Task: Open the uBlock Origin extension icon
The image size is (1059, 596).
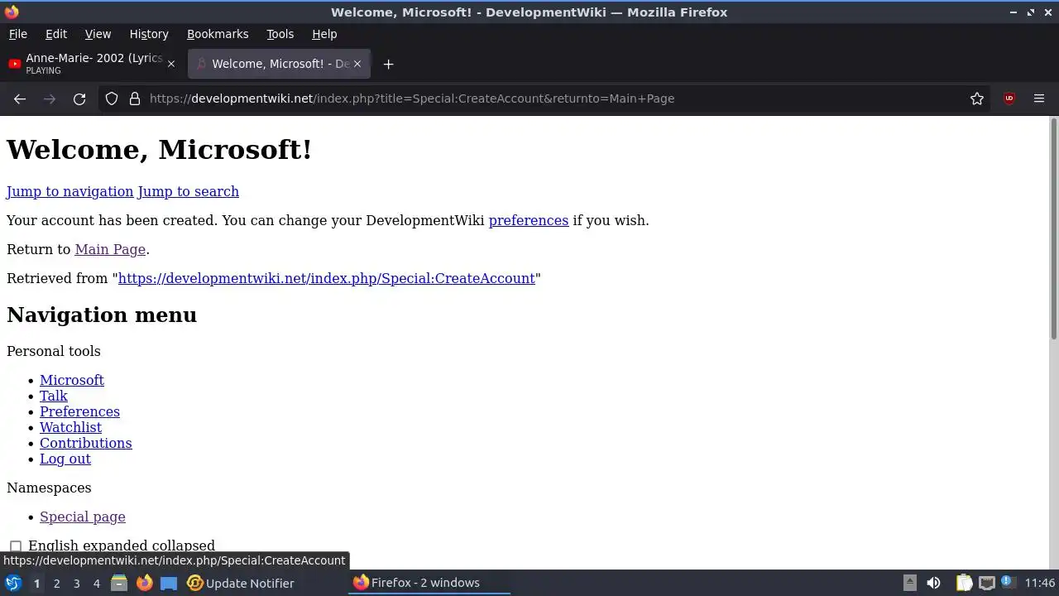Action: 1009,99
